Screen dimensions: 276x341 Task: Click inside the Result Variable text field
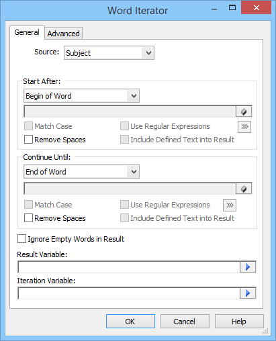click(129, 267)
